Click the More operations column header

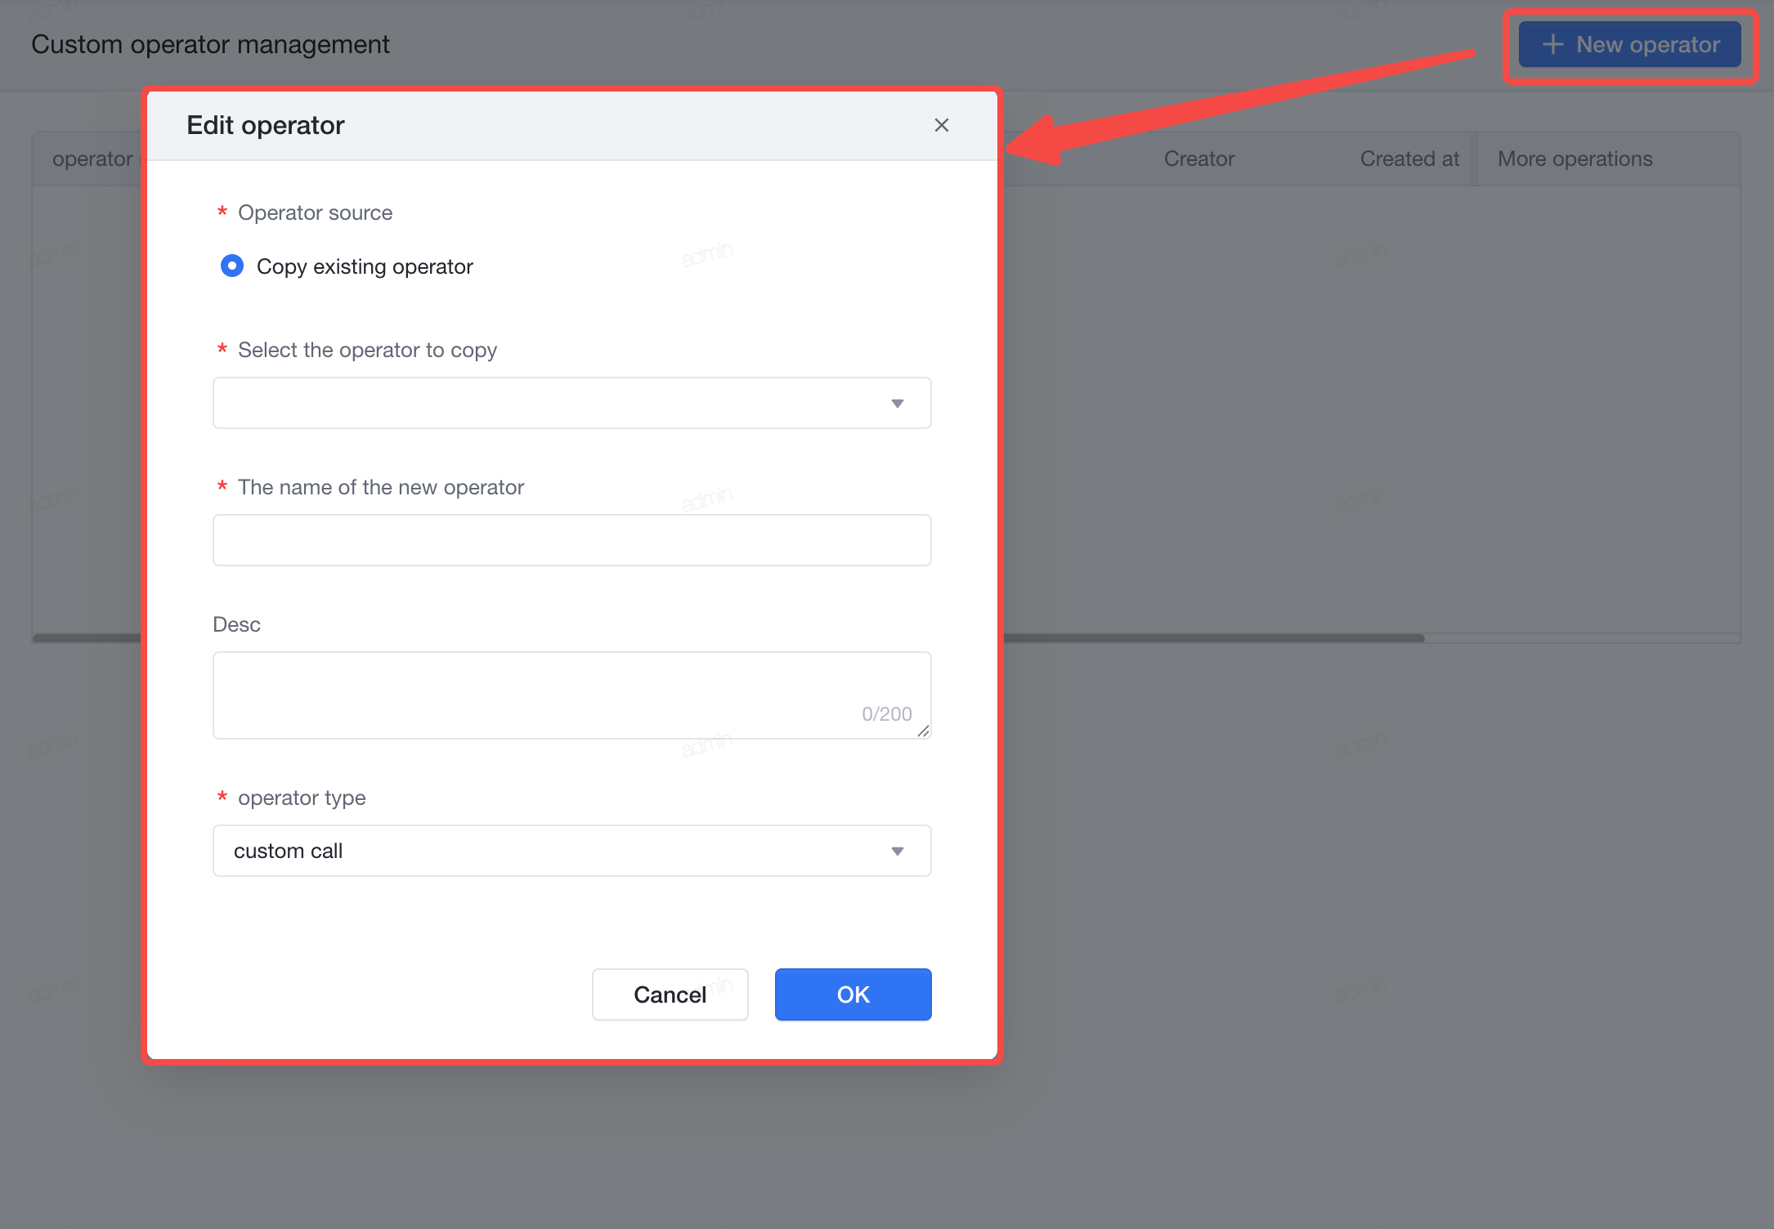[1575, 159]
